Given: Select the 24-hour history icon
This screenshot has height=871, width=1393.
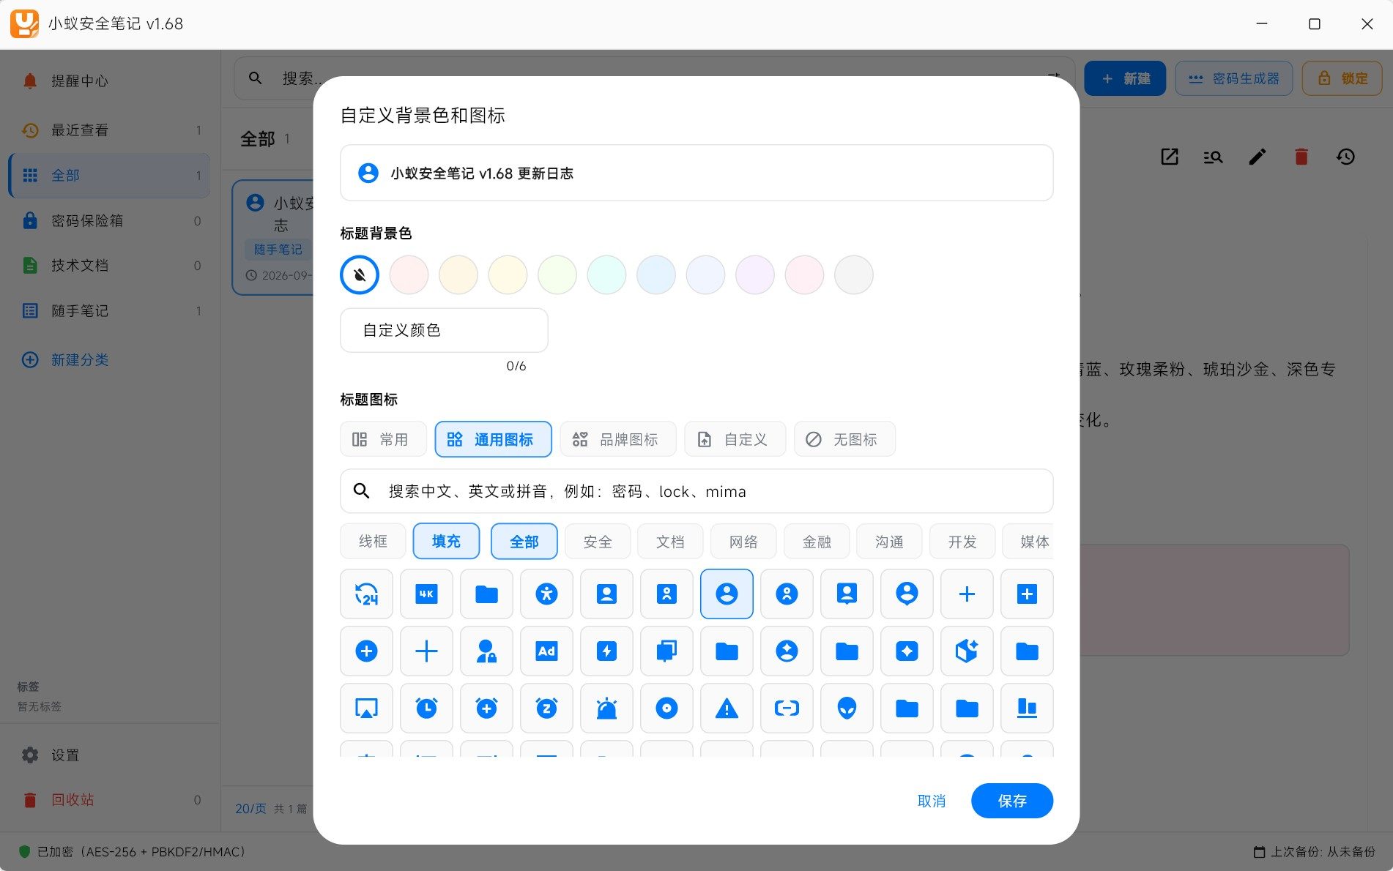Looking at the screenshot, I should pos(366,594).
